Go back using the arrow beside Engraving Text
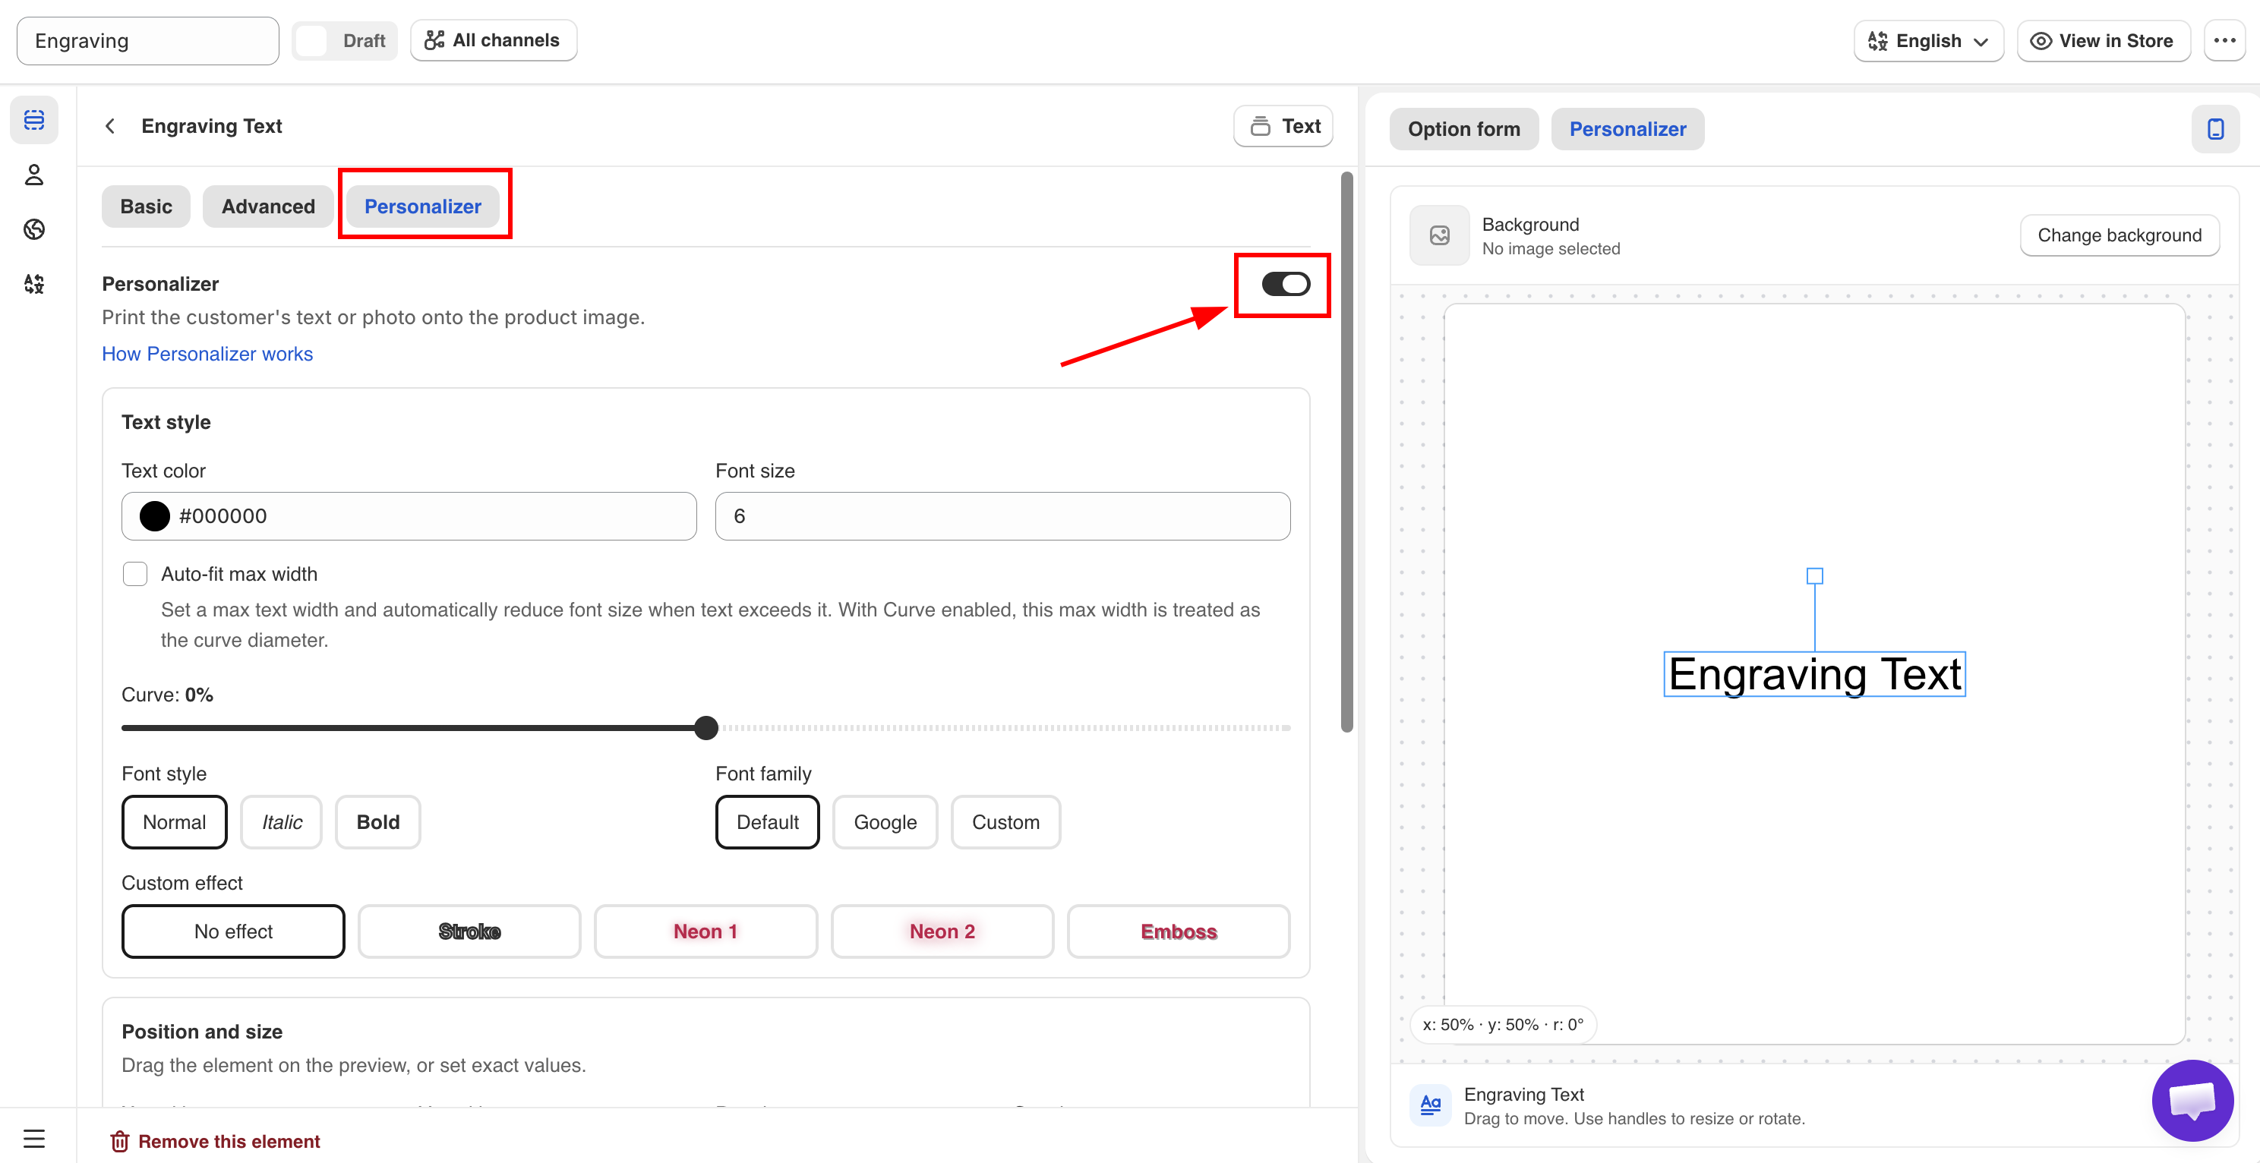Image resolution: width=2260 pixels, height=1163 pixels. [109, 126]
